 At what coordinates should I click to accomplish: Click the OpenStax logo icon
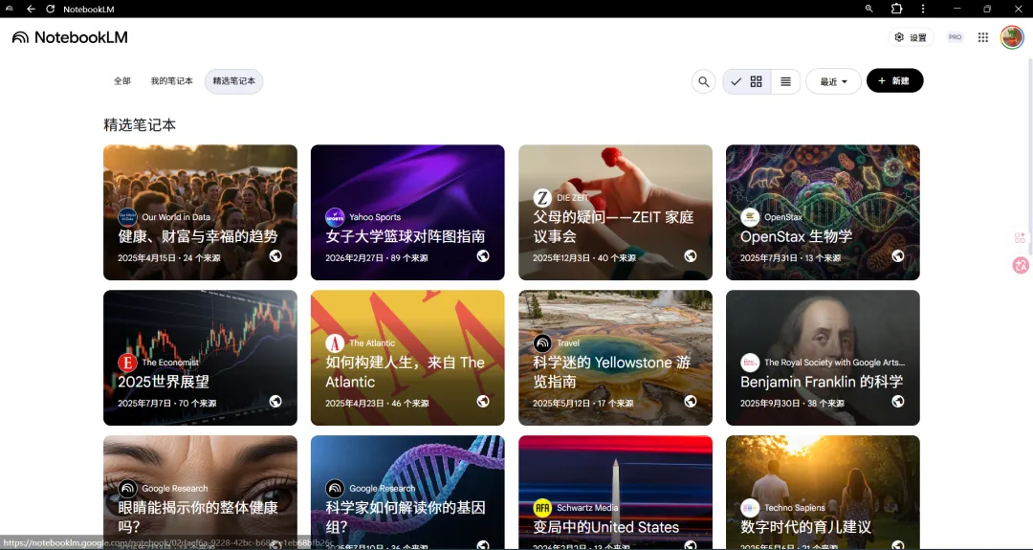coord(750,217)
